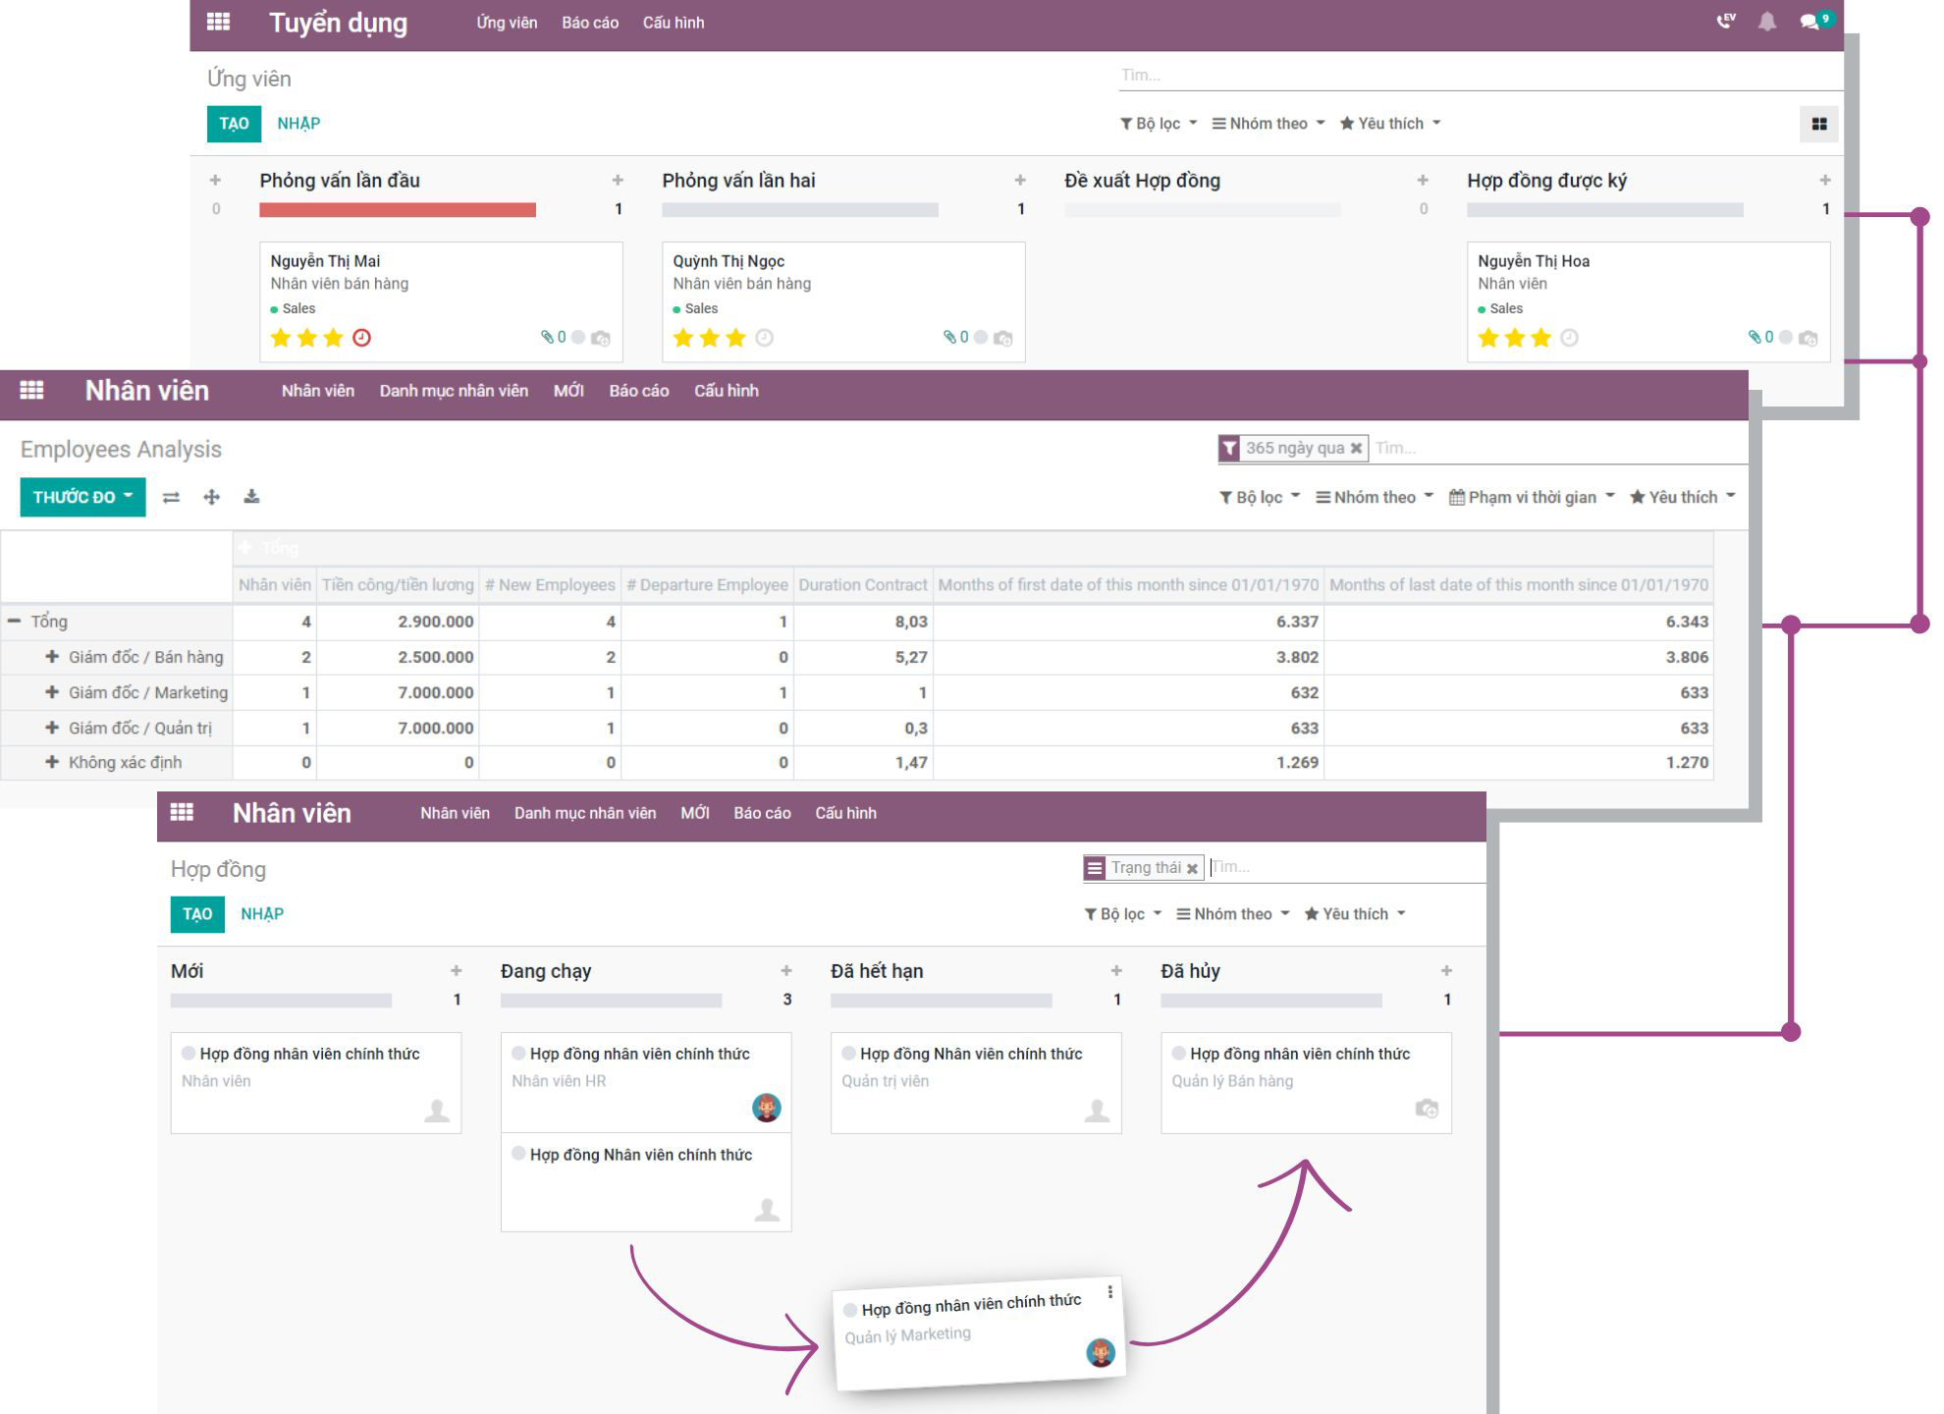Click the expand all arrows icon in pivot toolbar

211,497
